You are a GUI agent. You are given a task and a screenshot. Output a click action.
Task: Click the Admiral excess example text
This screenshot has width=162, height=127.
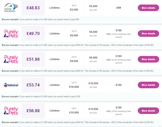tap(41, 97)
